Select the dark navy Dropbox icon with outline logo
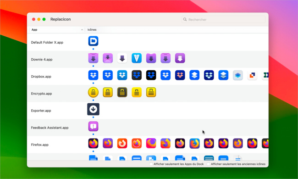The width and height of the screenshot is (298, 179). click(209, 75)
